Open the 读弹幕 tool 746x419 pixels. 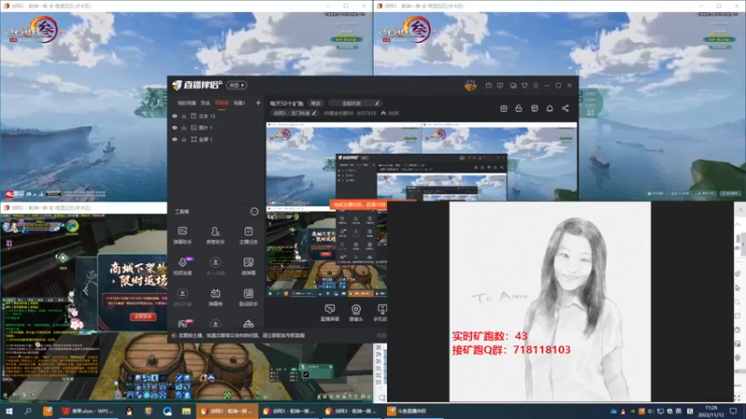248,266
